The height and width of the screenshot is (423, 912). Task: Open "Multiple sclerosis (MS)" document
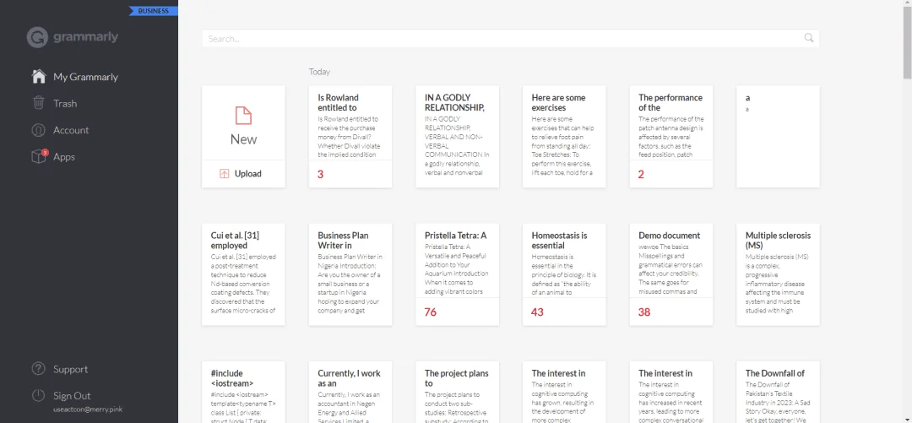778,274
